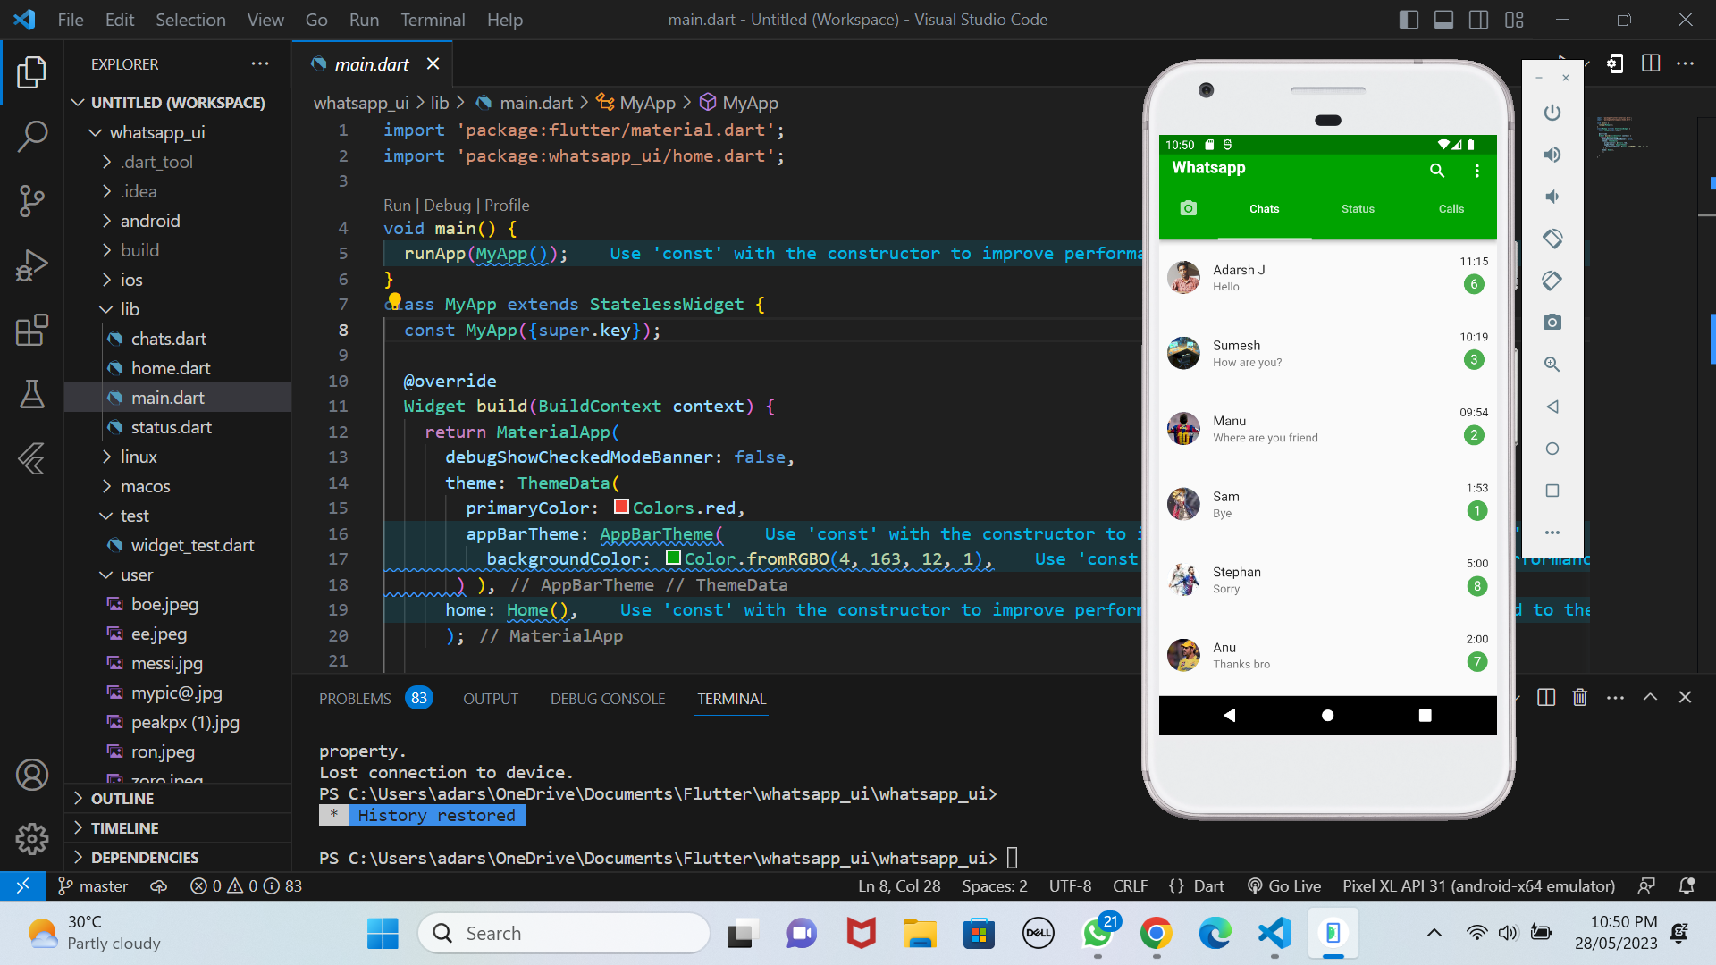
Task: Click green Color.fromRGBO swatch
Action: click(674, 558)
